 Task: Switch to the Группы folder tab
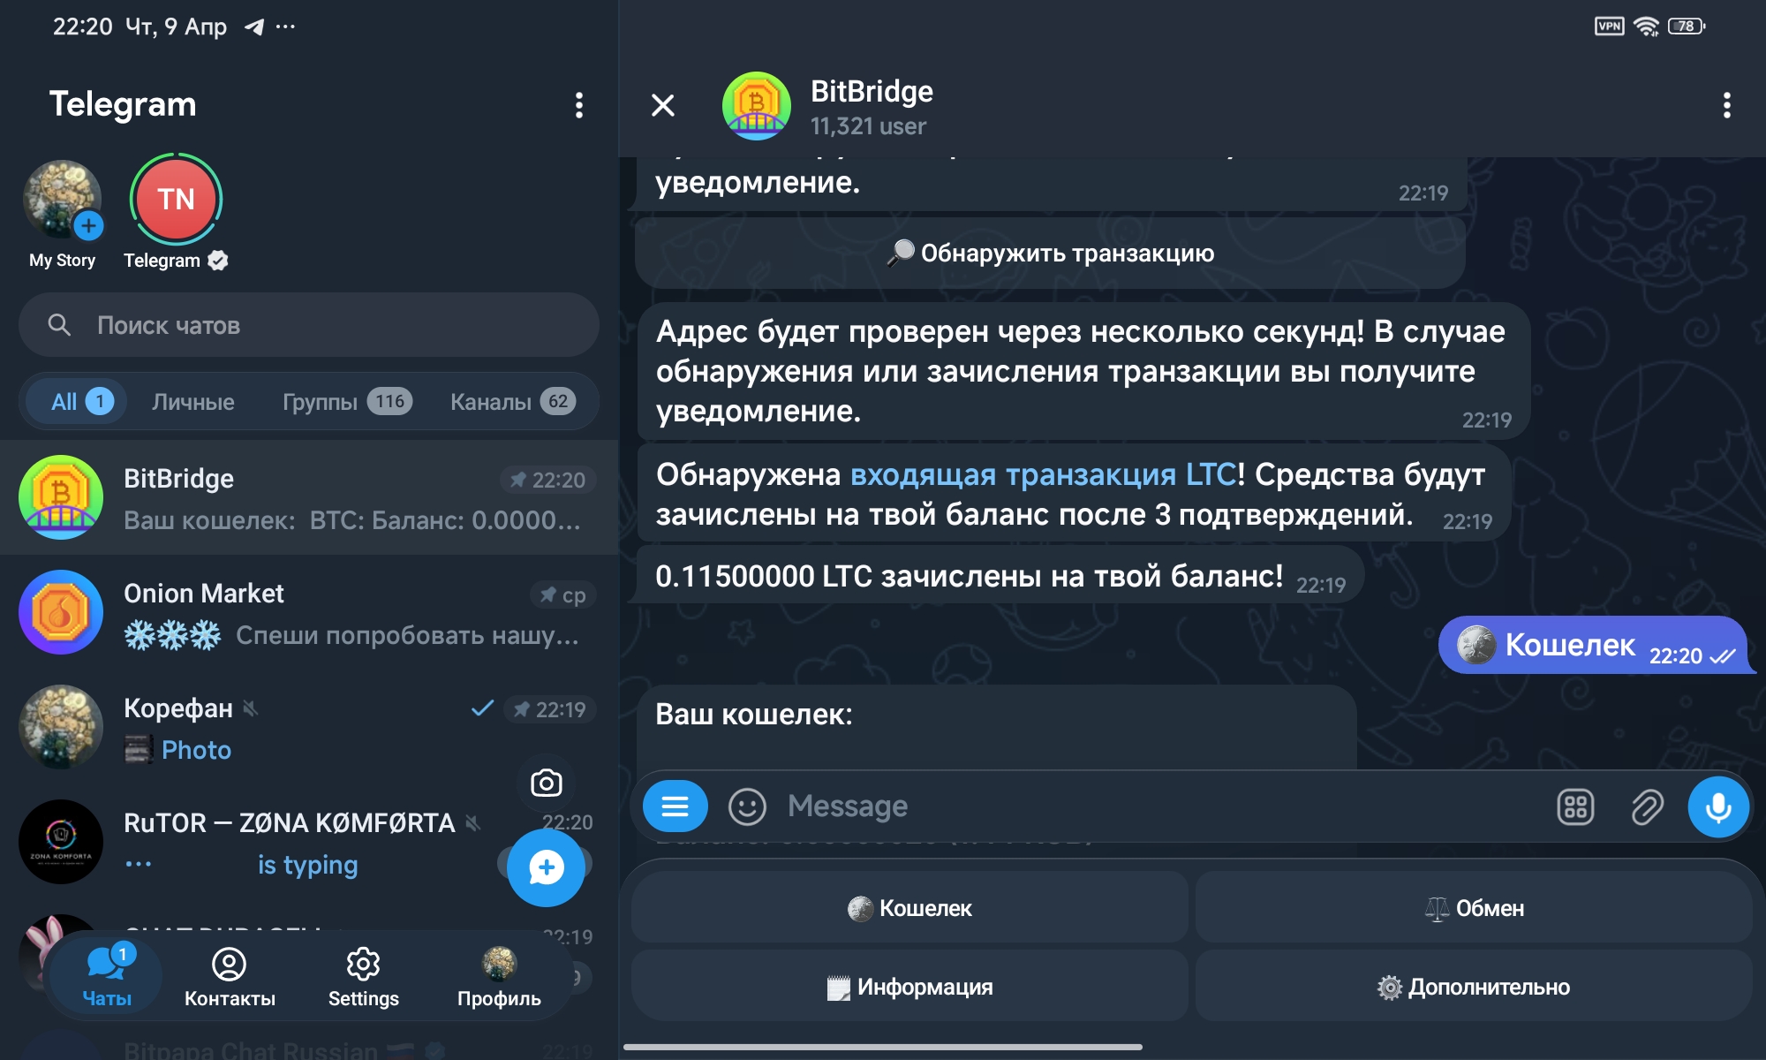pos(346,402)
